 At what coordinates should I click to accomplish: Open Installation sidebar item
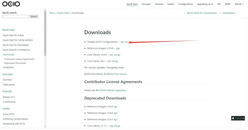(8, 67)
